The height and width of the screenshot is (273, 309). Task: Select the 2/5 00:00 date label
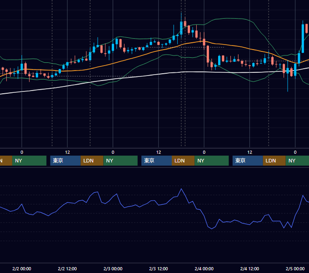(x=295, y=268)
